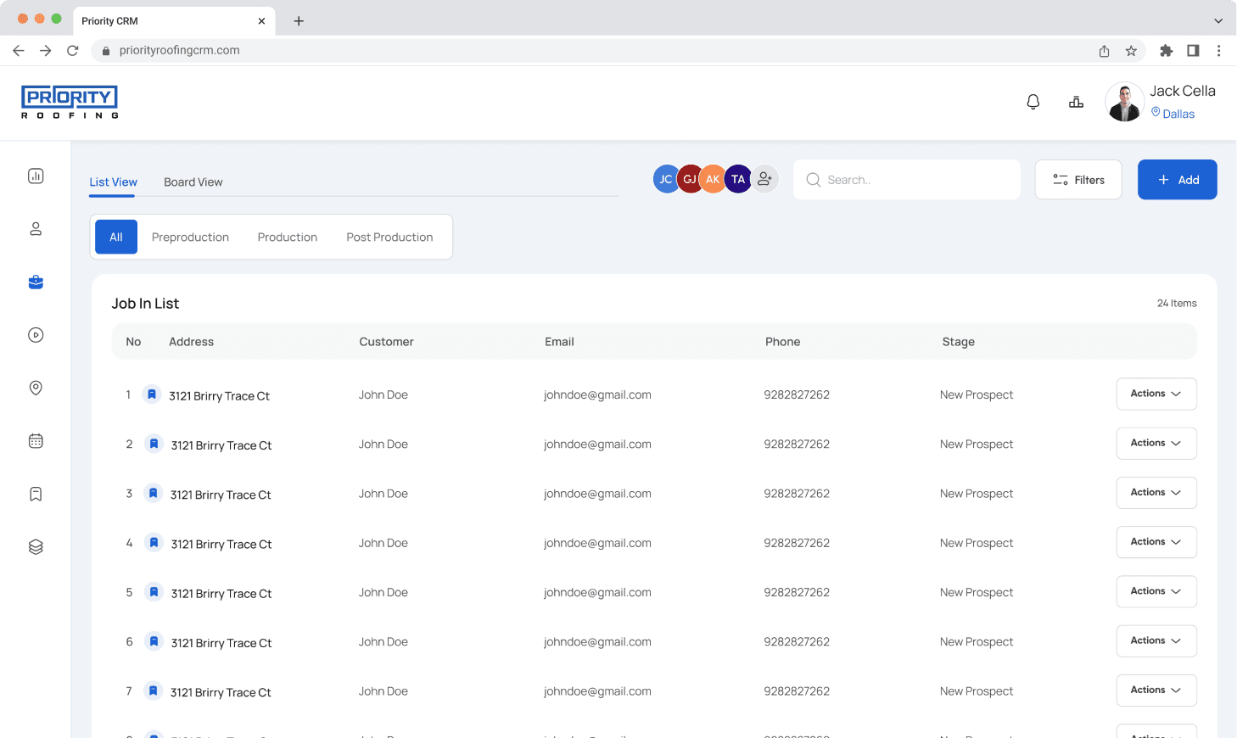Open the notifications bell icon
Image resolution: width=1237 pixels, height=738 pixels.
(1033, 102)
